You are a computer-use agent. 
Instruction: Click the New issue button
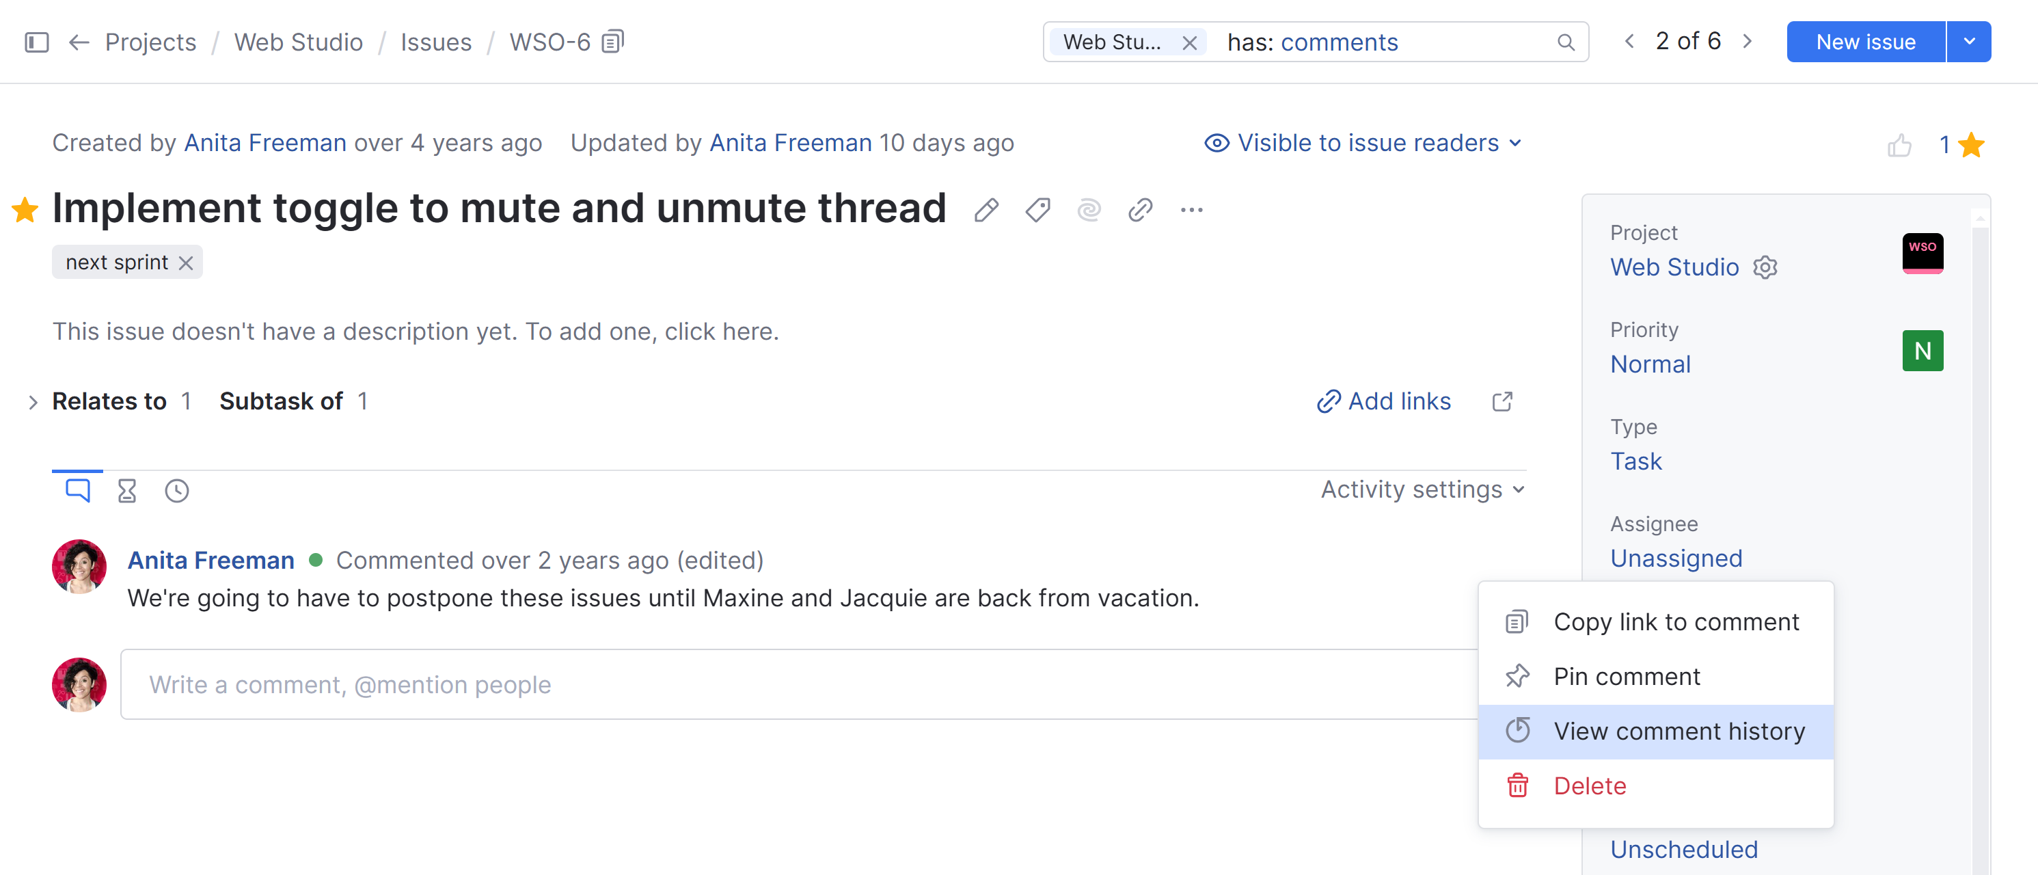point(1864,42)
